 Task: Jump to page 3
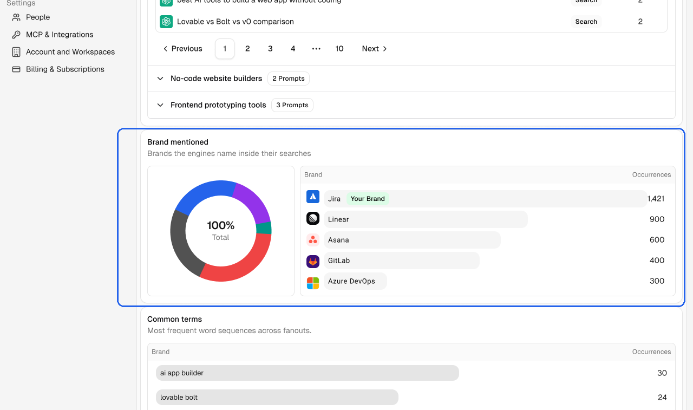(x=270, y=49)
